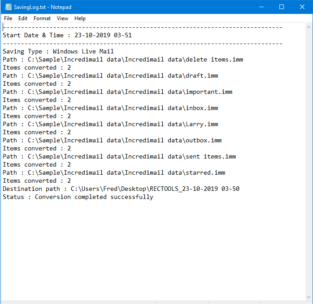Click the path line for outbox.imm
Screen dimensions: 313x304
[112, 140]
